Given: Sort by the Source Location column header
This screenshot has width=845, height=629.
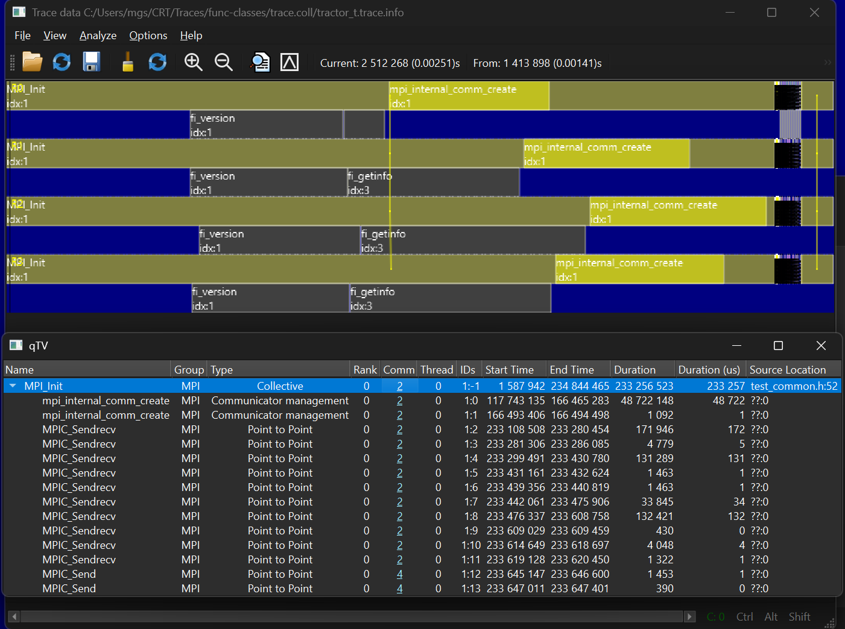Looking at the screenshot, I should point(794,369).
